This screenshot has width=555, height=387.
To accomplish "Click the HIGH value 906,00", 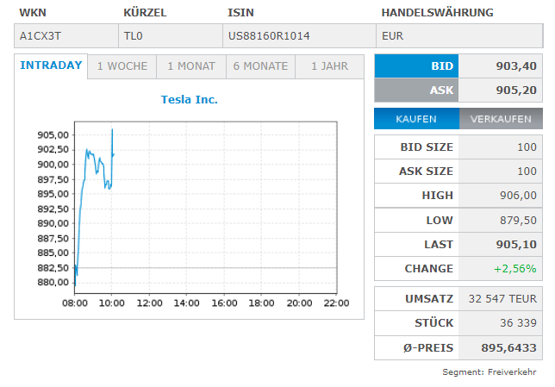I will [x=517, y=196].
